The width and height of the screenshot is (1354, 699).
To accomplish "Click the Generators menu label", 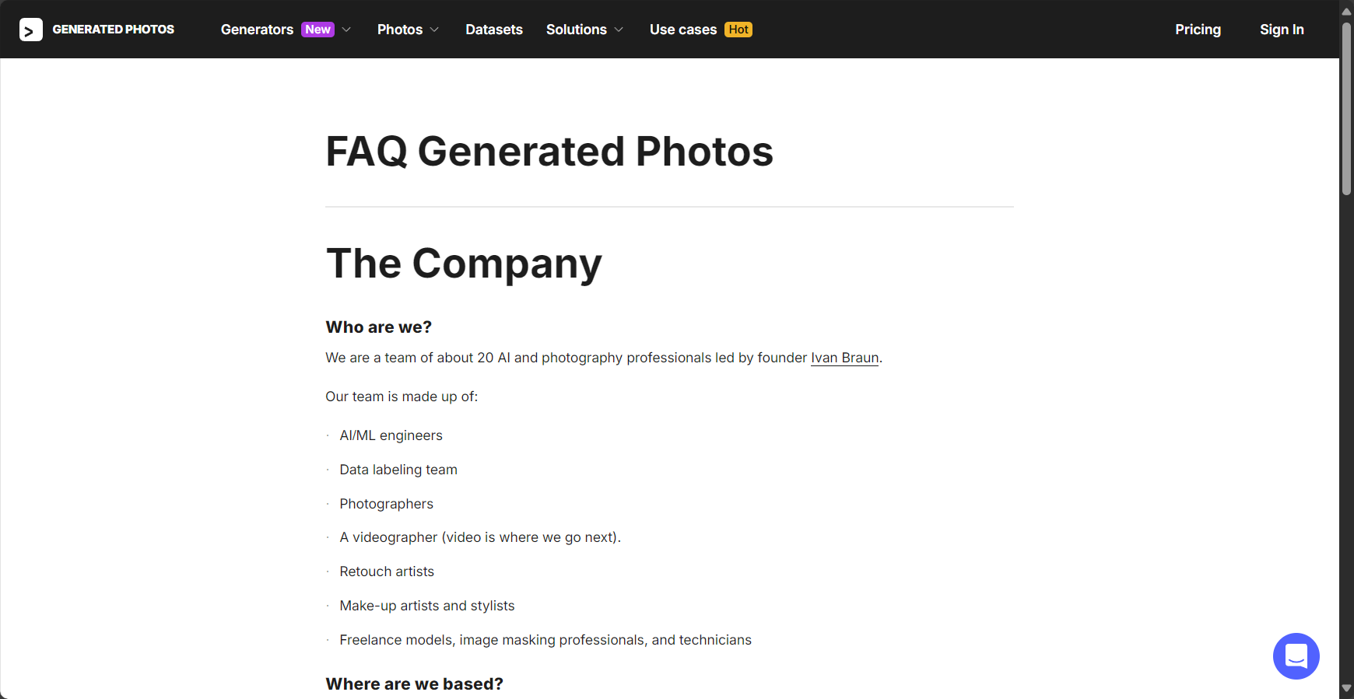I will point(257,30).
